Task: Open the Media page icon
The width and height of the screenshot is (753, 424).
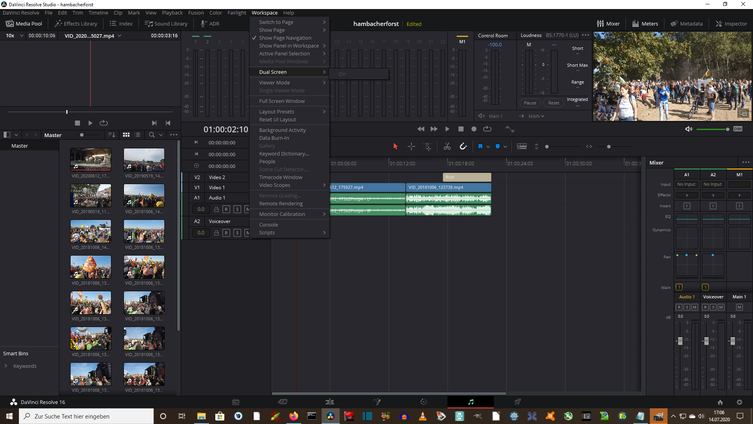Action: (x=236, y=402)
